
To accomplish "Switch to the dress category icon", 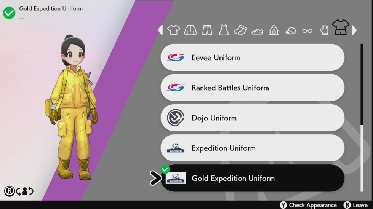I will 224,30.
